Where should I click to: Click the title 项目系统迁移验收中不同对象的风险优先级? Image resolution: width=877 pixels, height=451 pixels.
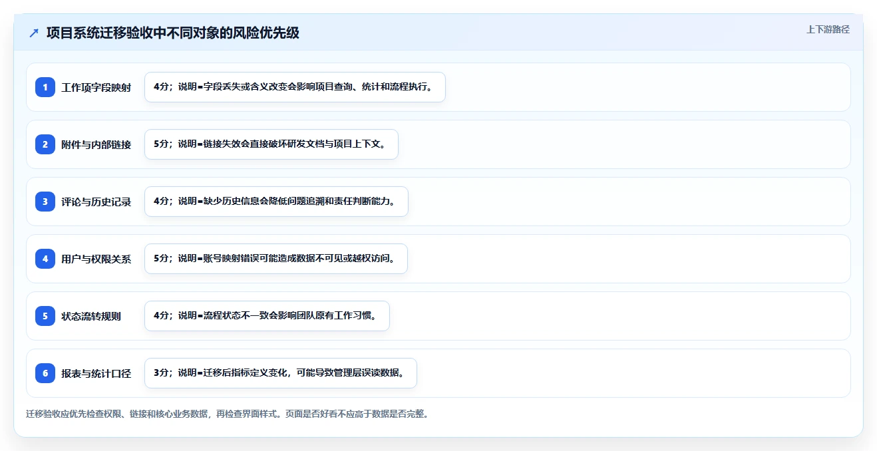pyautogui.click(x=173, y=33)
